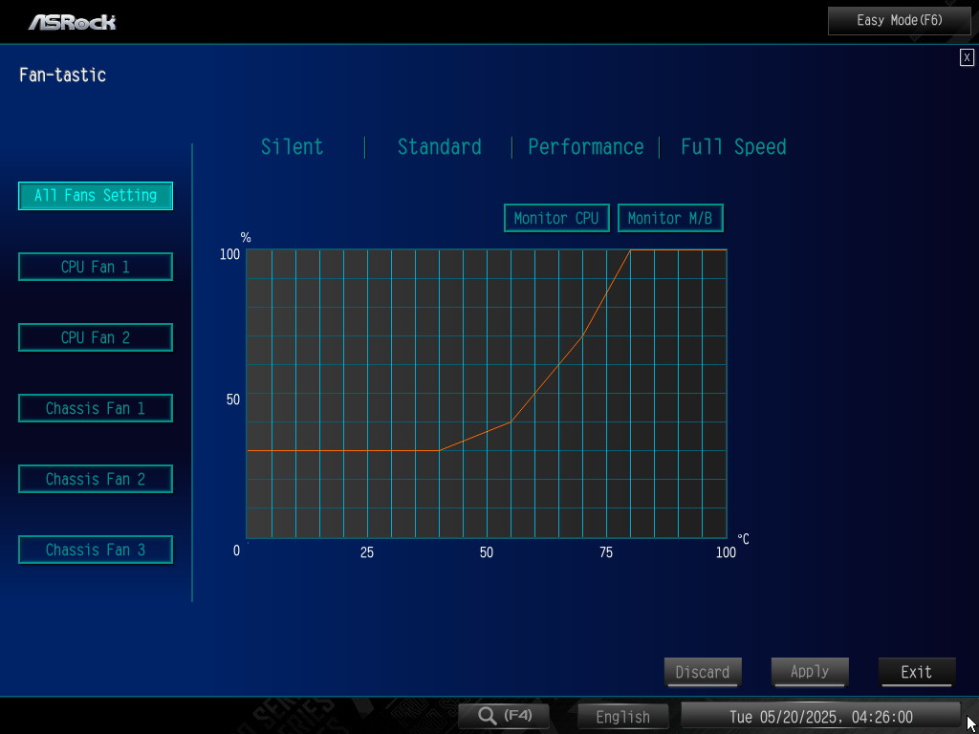Select Chassis Fan 2

(x=96, y=479)
